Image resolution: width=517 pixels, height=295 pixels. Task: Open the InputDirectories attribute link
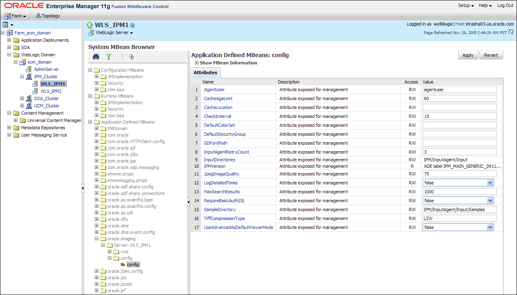[x=220, y=160]
